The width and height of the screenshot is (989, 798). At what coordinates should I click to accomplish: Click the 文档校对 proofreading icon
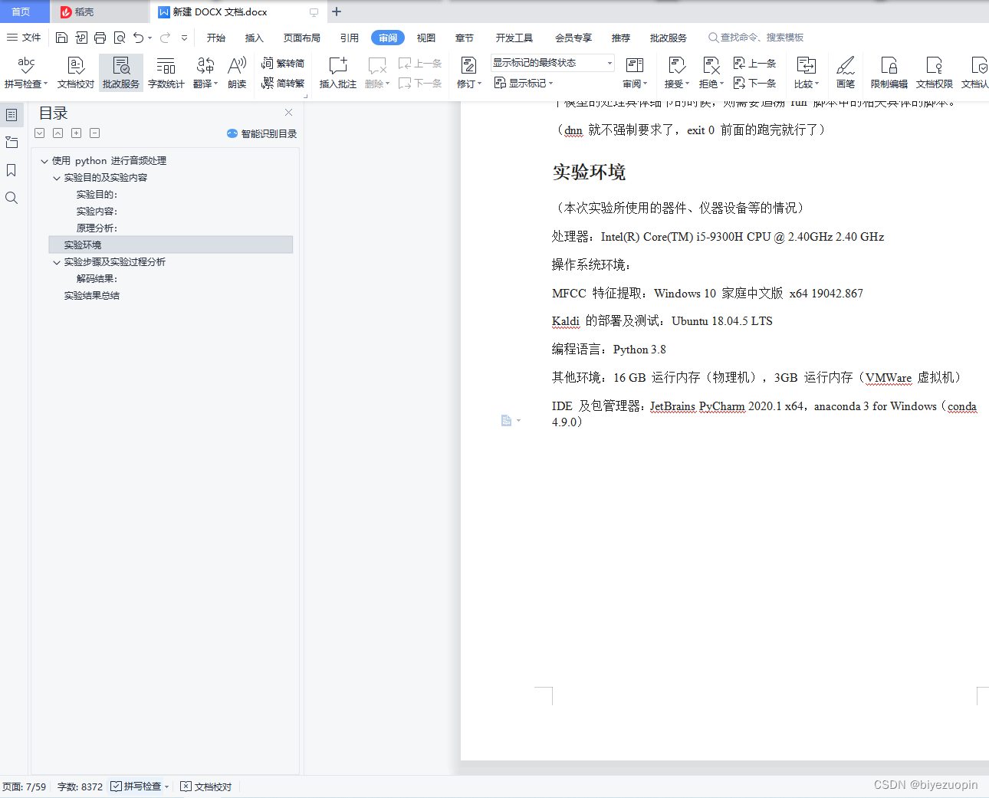point(75,66)
